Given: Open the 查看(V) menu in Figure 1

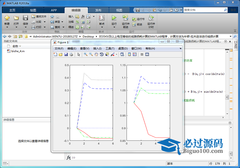Looking at the screenshot, I should point(85,48).
